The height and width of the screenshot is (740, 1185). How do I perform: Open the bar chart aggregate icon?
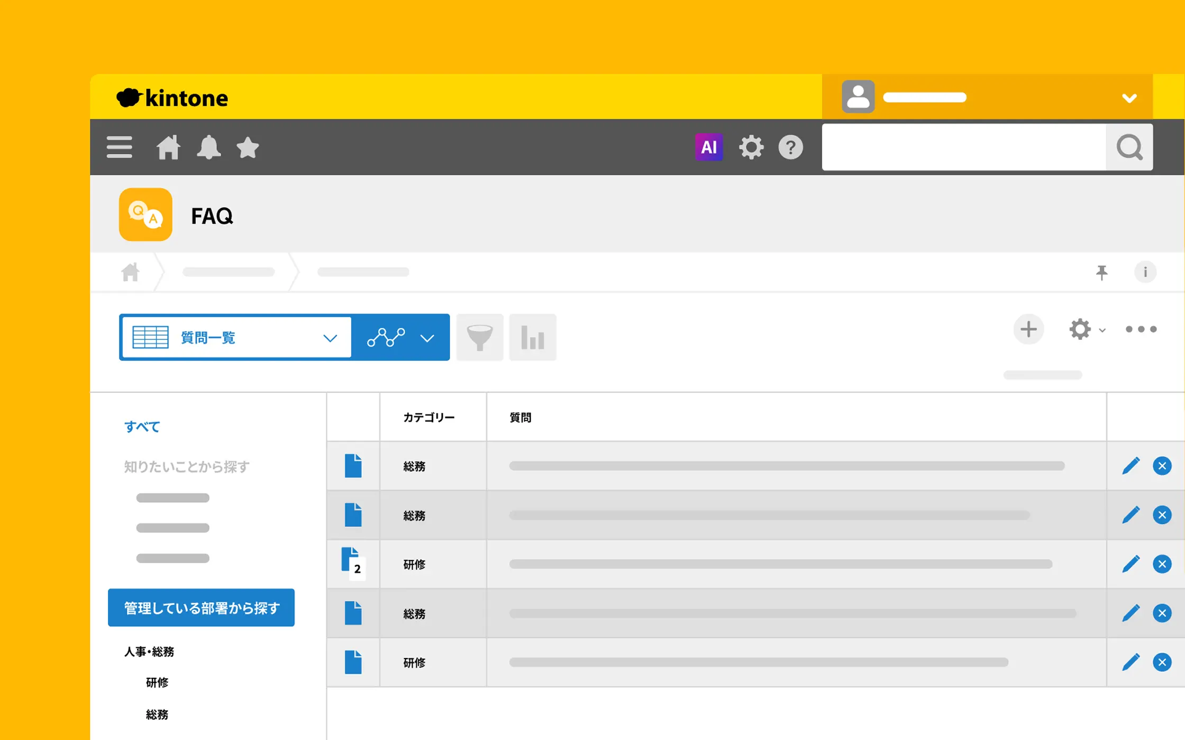tap(532, 337)
